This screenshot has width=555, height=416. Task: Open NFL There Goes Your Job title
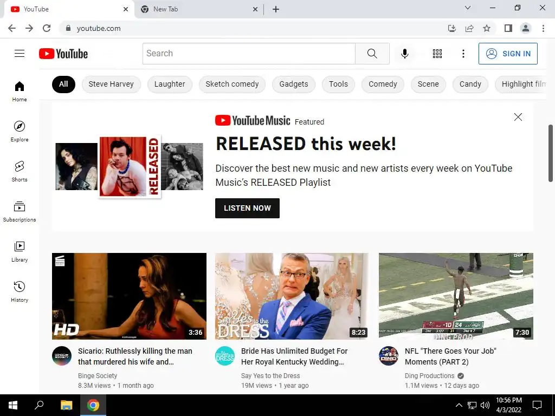(450, 356)
